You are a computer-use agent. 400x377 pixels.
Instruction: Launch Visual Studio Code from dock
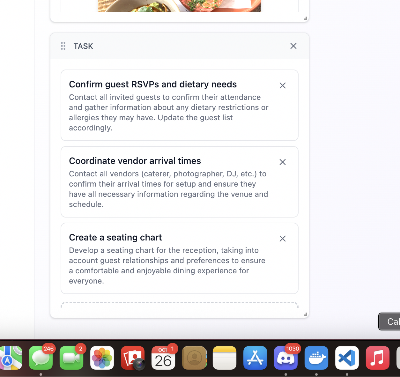pos(347,358)
